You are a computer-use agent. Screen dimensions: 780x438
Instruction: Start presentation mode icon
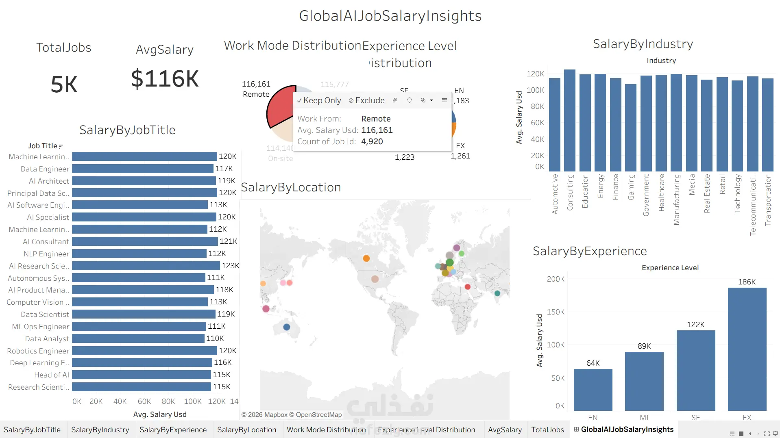[x=775, y=434]
